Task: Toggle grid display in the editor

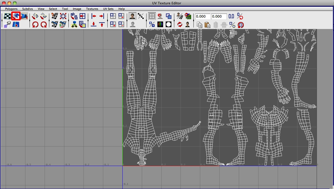Action: (x=152, y=16)
